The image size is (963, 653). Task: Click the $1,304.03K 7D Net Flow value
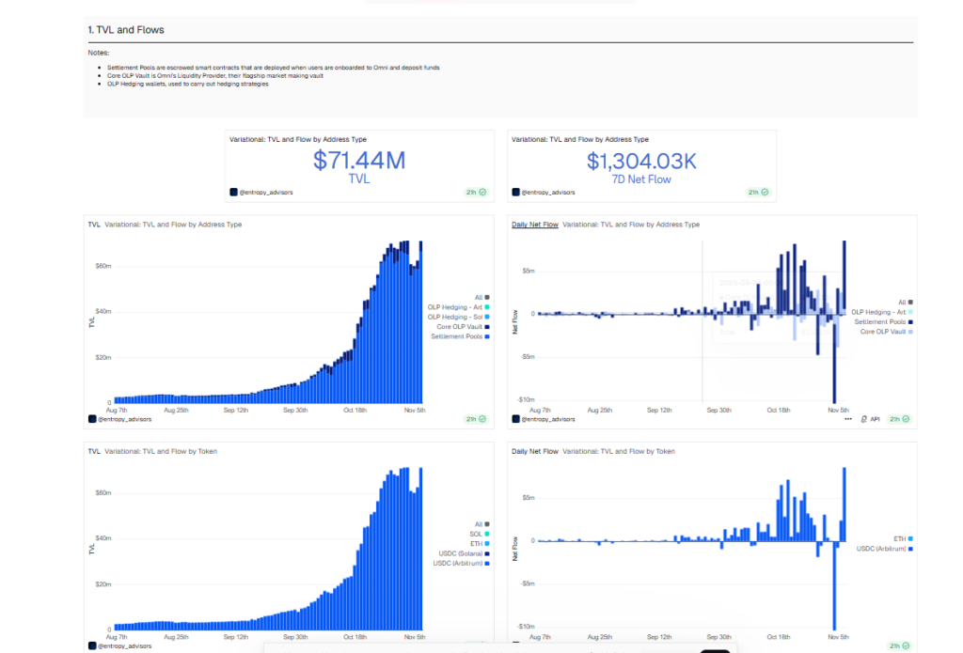(641, 162)
